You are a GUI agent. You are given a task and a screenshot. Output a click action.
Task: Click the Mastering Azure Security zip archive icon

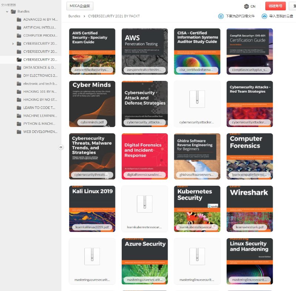(92, 256)
